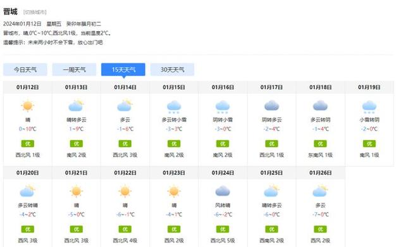Click the temperature -3~3℃ for 01月15日

click(174, 129)
